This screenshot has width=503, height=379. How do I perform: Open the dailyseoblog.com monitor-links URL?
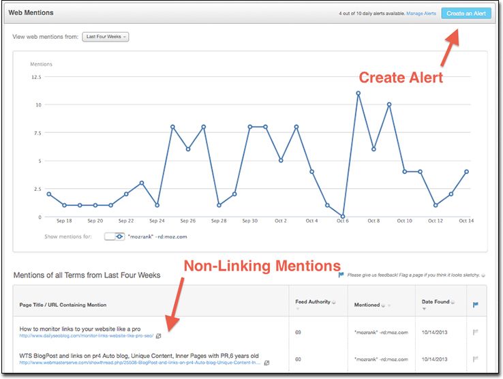point(85,335)
